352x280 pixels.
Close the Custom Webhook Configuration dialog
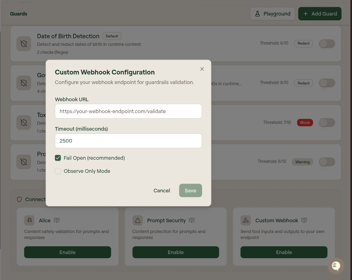pyautogui.click(x=202, y=69)
